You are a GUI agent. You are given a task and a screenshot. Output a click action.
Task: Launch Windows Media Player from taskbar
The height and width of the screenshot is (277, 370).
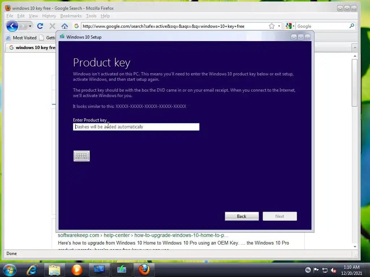pos(77,270)
